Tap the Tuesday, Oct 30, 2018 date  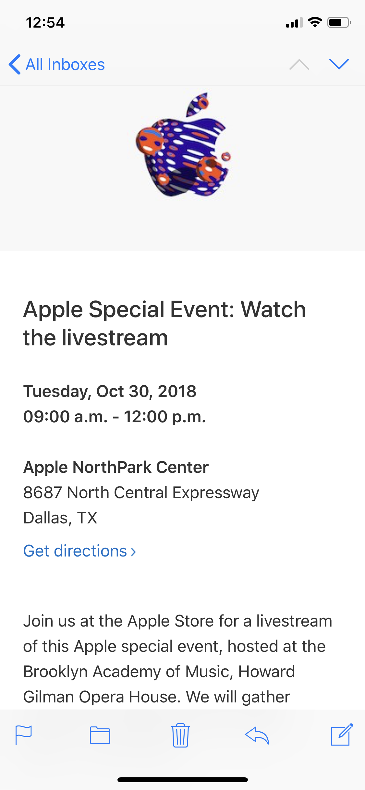tap(110, 391)
